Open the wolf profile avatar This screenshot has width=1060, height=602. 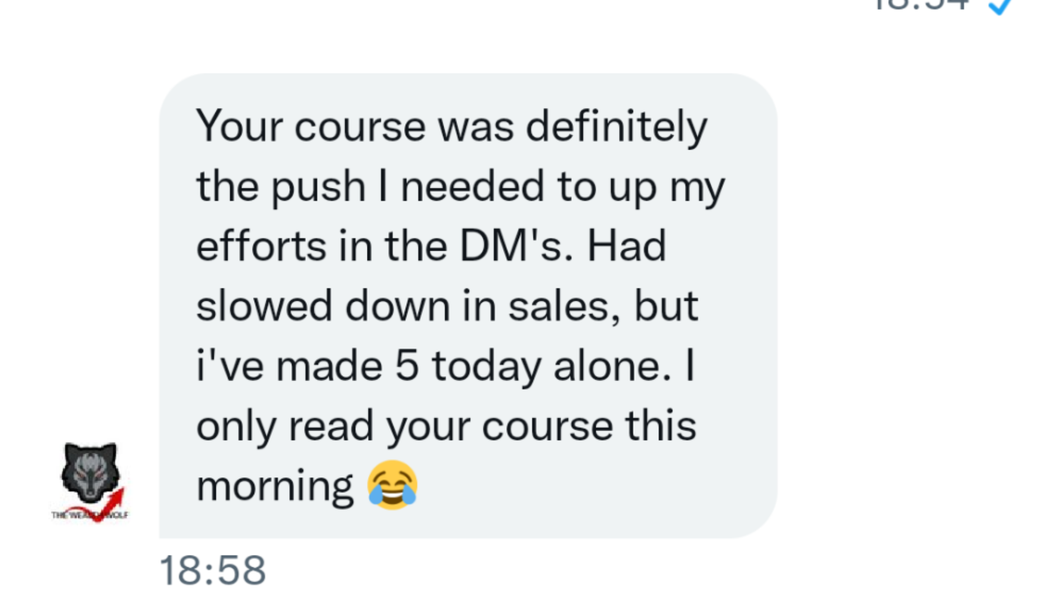(x=90, y=482)
